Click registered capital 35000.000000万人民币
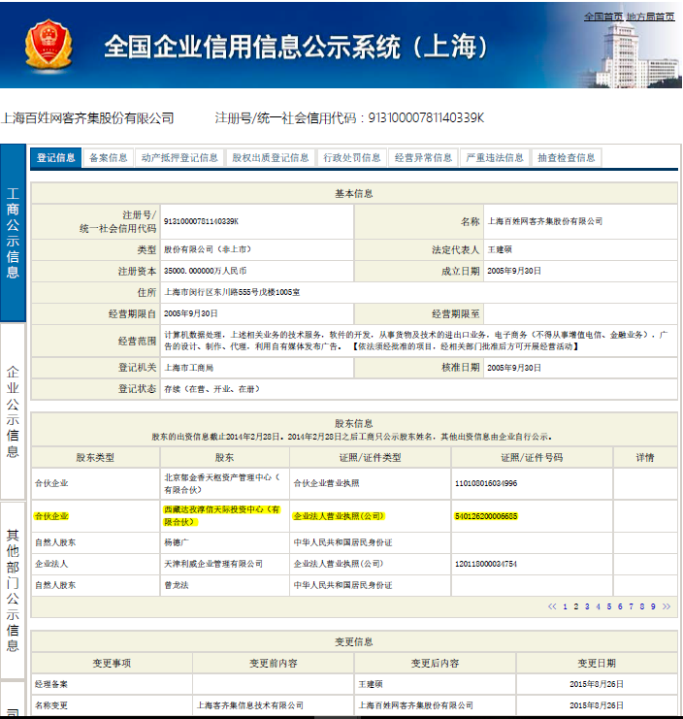The image size is (683, 719). [205, 271]
